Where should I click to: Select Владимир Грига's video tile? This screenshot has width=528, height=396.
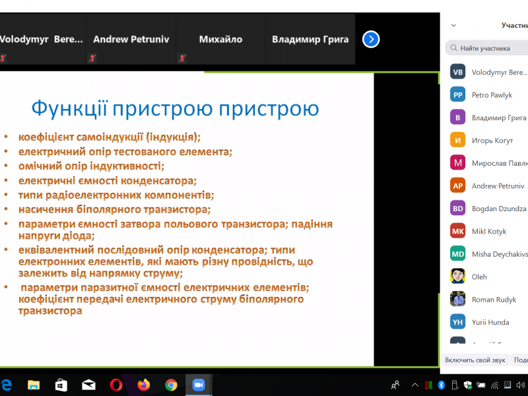(310, 40)
